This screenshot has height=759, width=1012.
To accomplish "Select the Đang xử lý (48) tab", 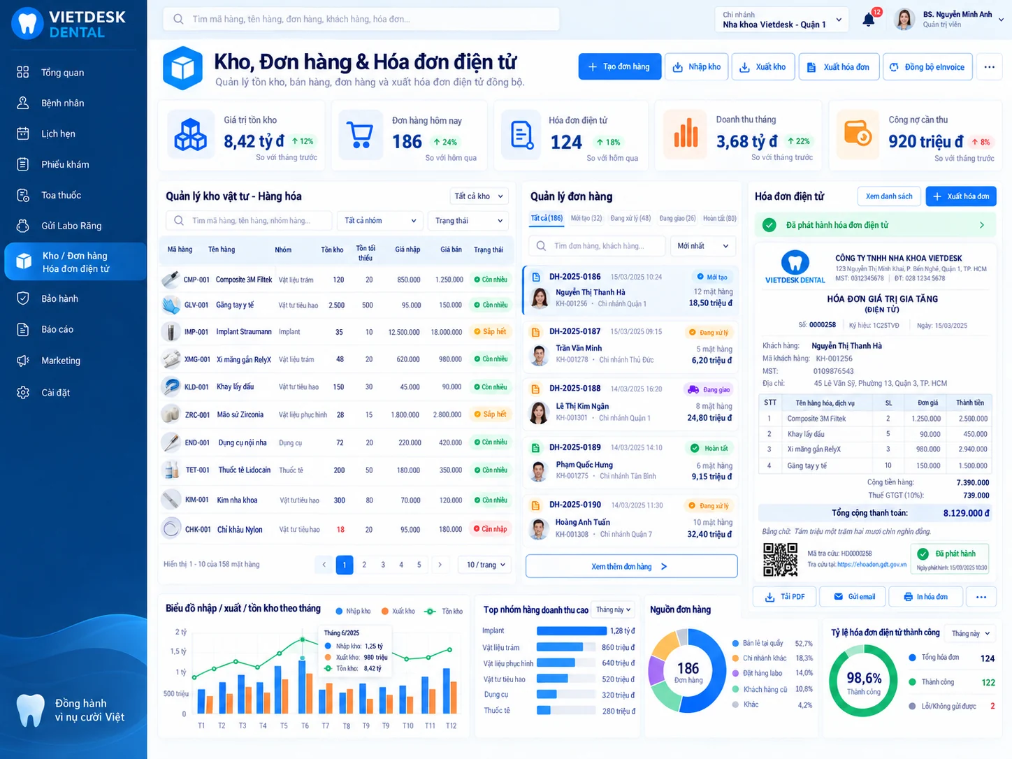I will [x=630, y=218].
